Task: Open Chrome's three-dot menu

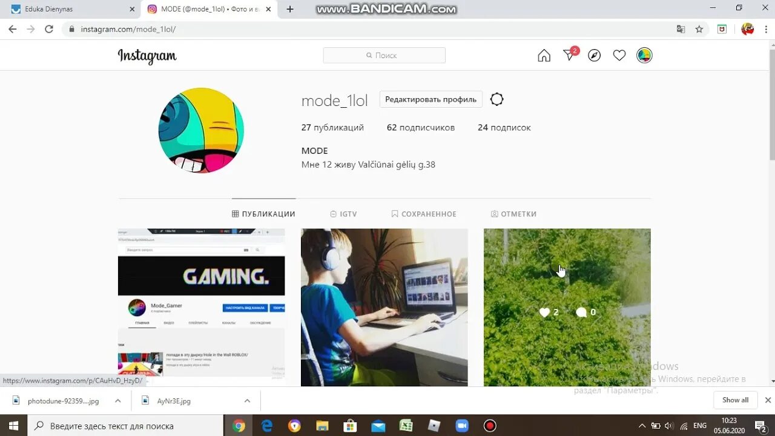Action: 766,29
